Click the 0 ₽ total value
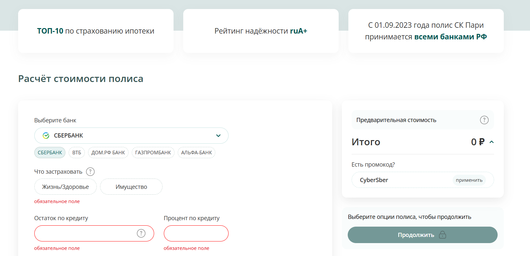The width and height of the screenshot is (530, 256). click(478, 142)
